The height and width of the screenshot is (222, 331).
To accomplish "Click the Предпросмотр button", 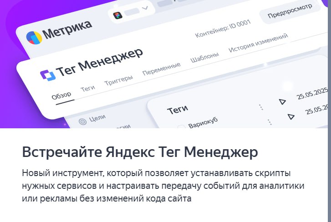I will click(290, 11).
